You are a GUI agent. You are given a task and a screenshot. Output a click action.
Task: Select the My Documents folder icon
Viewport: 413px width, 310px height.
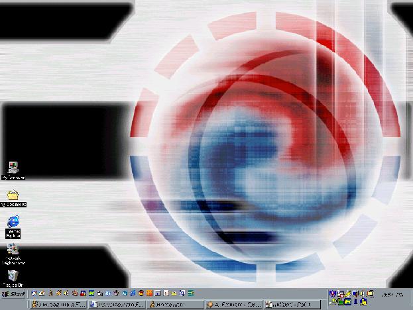pyautogui.click(x=13, y=198)
